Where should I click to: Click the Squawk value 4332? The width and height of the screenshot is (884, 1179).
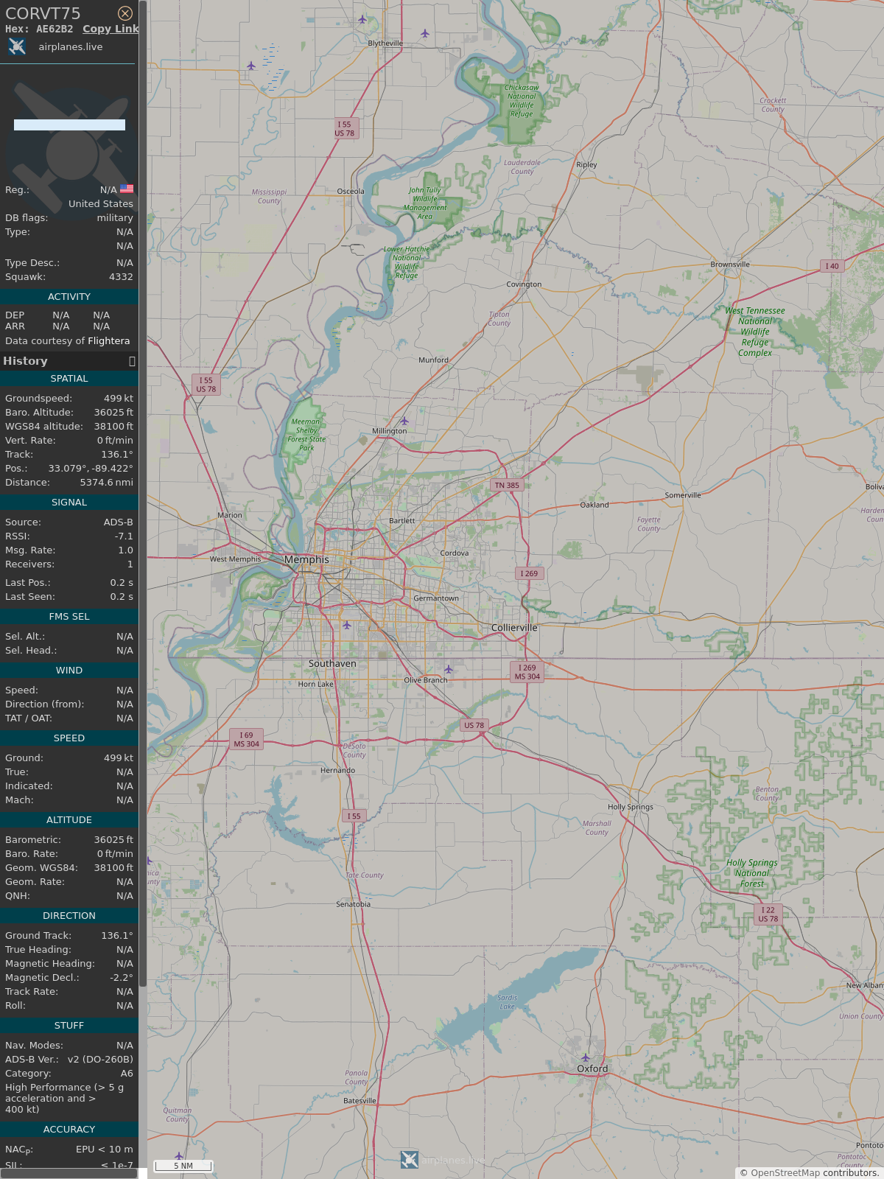coord(121,277)
